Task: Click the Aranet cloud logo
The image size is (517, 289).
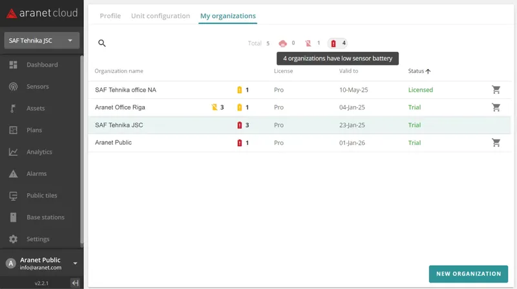Action: tap(42, 13)
